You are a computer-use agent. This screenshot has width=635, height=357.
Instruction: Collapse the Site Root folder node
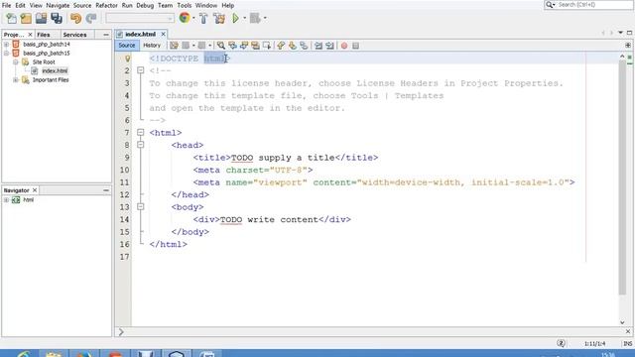click(x=16, y=61)
